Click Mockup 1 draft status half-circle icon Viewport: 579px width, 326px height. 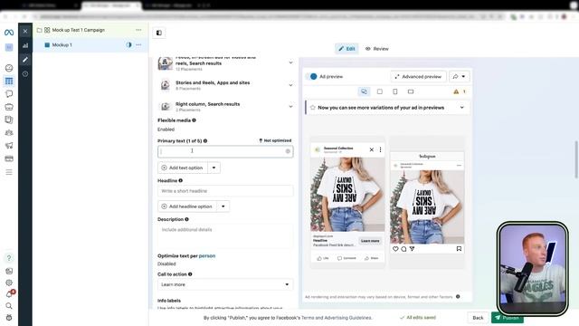(x=128, y=44)
